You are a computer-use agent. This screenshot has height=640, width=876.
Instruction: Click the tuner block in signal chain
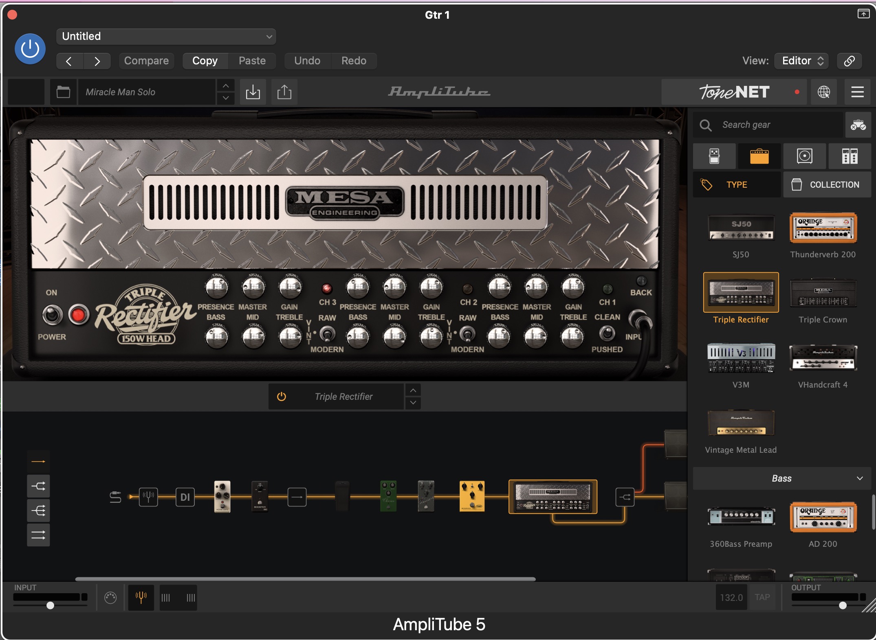[148, 497]
